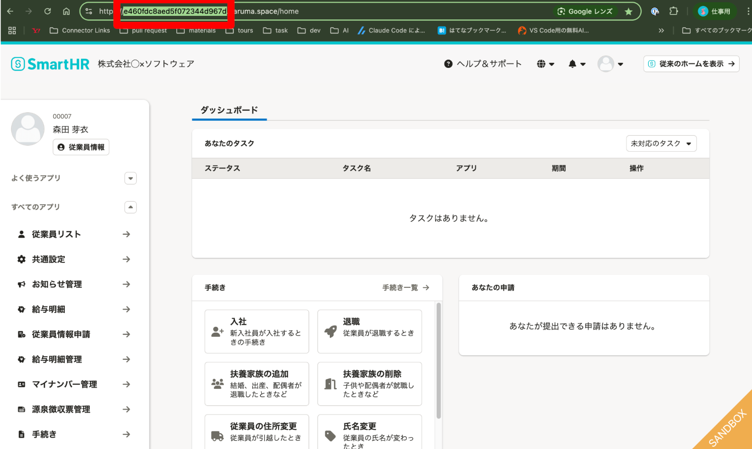Screen dimensions: 752x449
Task: Open the 未対応のタスク filter dropdown
Action: [661, 143]
